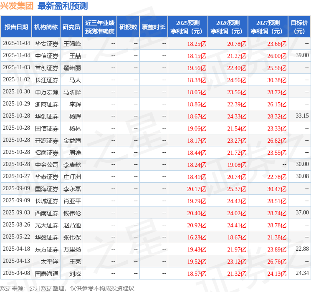The height and width of the screenshot is (292, 311).
Task: Select the 30.38亿 2027 forecast value
Action: (277, 80)
